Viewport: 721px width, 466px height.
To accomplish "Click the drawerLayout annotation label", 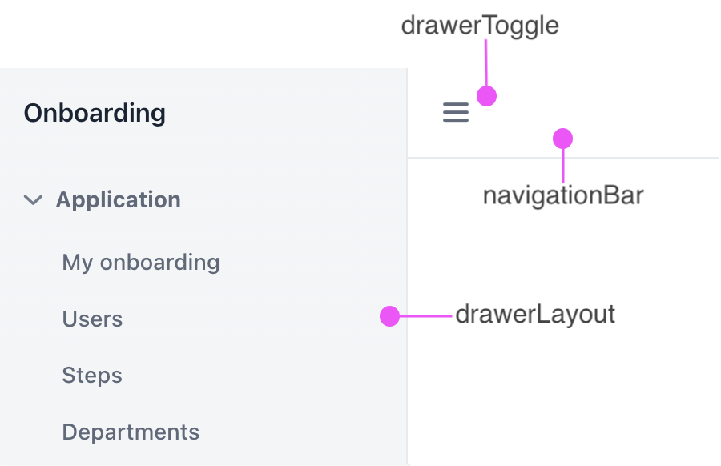I will [x=535, y=315].
